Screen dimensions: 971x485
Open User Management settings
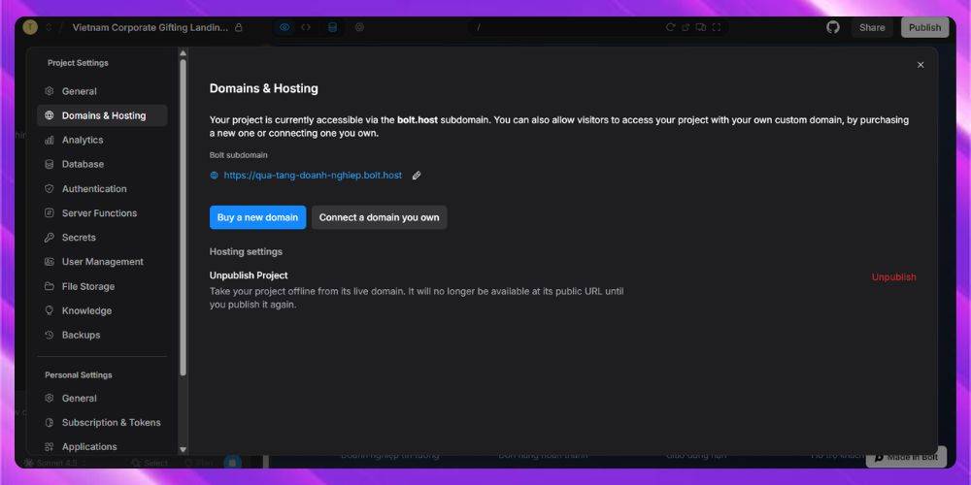(x=102, y=262)
